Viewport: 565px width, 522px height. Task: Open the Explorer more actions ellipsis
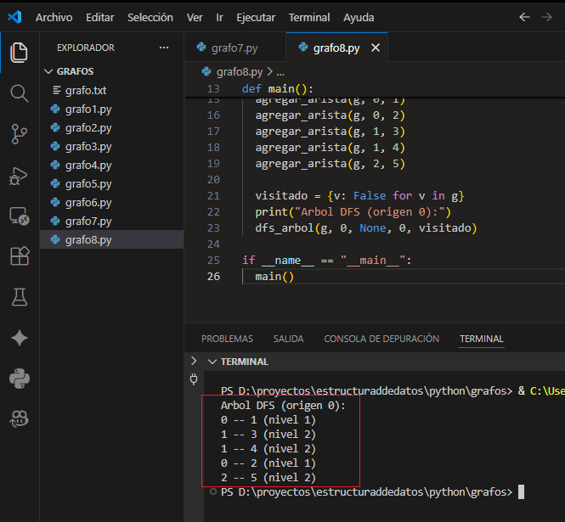click(164, 48)
